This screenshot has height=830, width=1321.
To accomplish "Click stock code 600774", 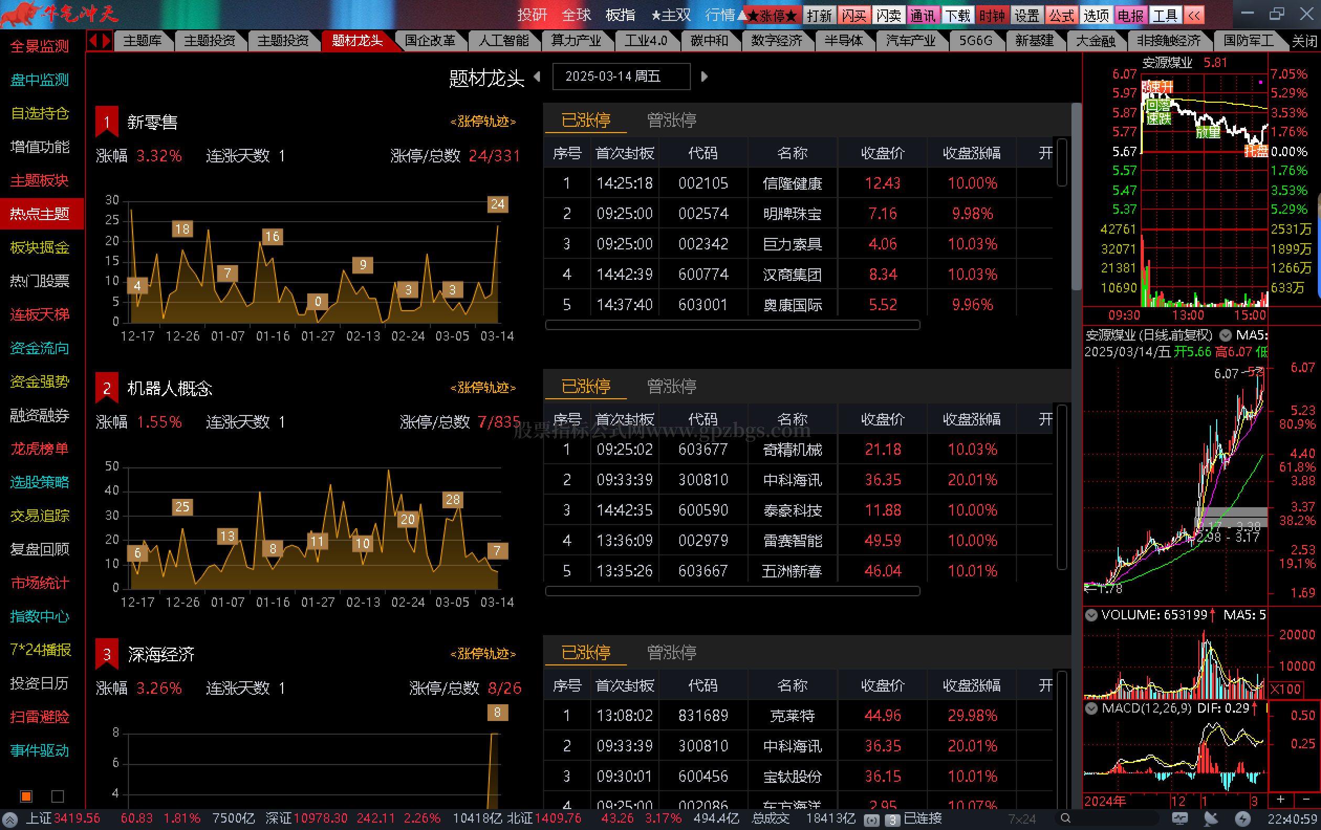I will point(703,274).
